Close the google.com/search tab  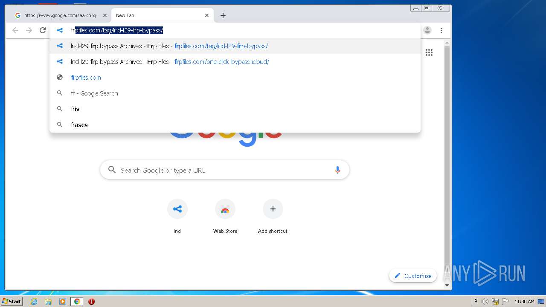click(x=105, y=15)
